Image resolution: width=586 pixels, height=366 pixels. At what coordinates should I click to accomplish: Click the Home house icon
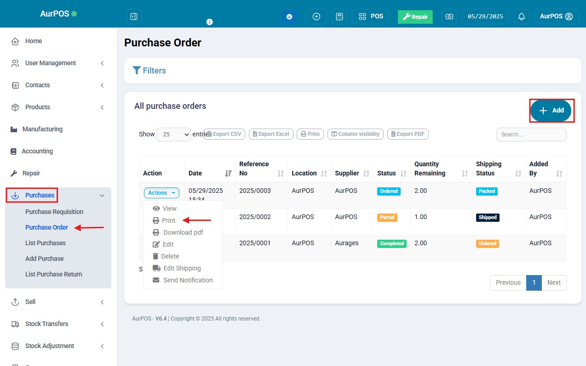pyautogui.click(x=15, y=41)
